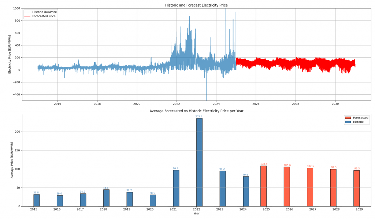The height and width of the screenshot is (219, 375).
Task: Click the 235.4 value label above bar
Action: pos(199,117)
